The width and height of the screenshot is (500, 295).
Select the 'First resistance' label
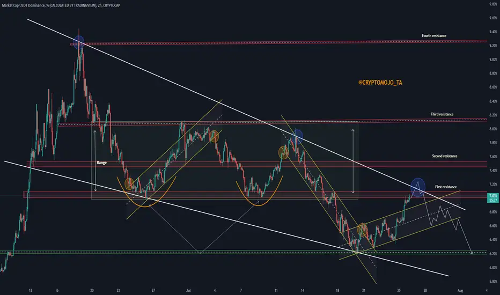[x=446, y=187]
